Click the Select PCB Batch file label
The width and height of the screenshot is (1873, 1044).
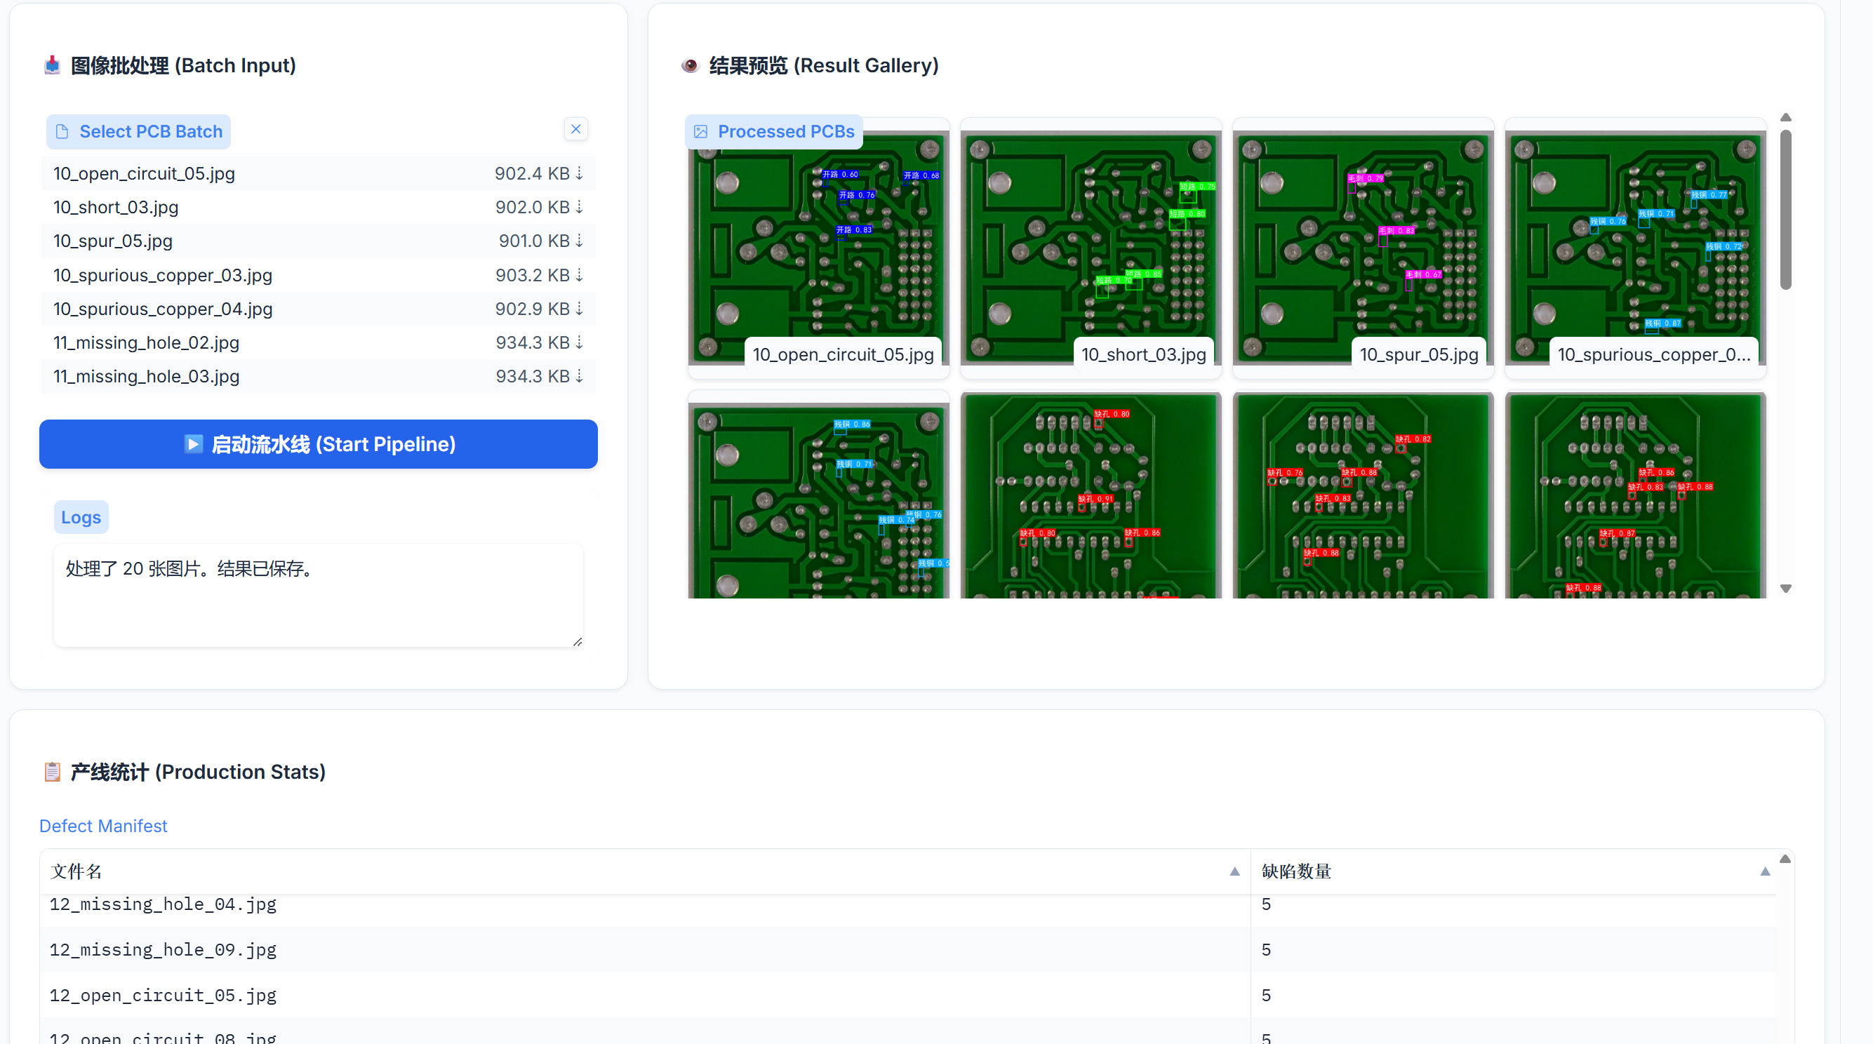(139, 132)
